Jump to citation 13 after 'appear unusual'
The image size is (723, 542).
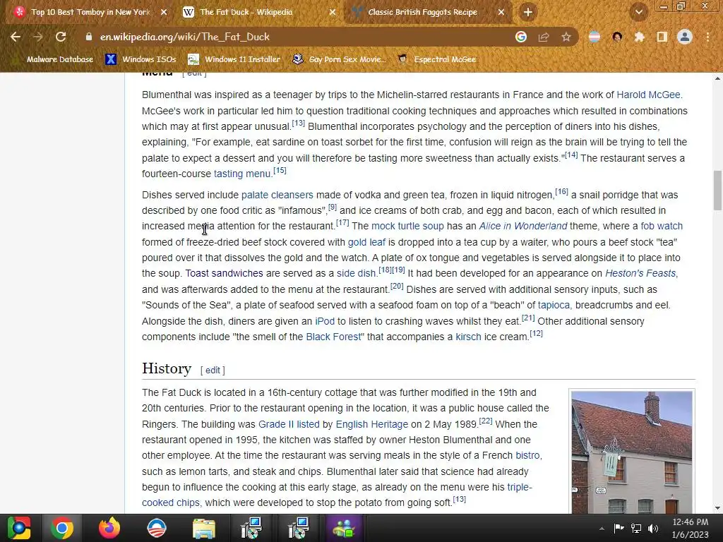click(299, 123)
